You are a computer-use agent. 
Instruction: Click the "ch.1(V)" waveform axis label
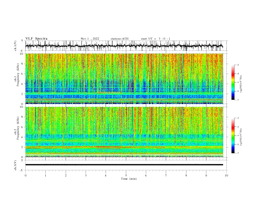15,46
